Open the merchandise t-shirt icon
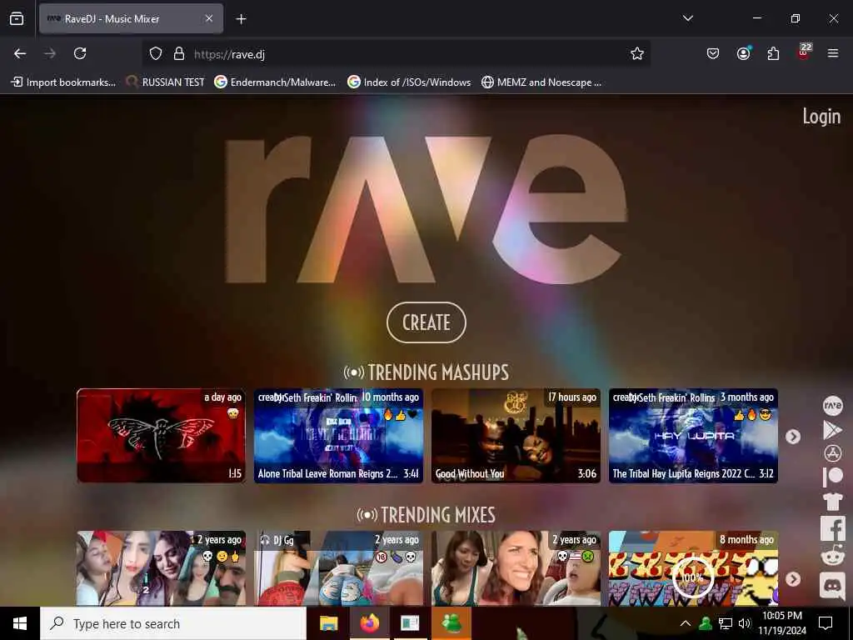 click(x=832, y=501)
